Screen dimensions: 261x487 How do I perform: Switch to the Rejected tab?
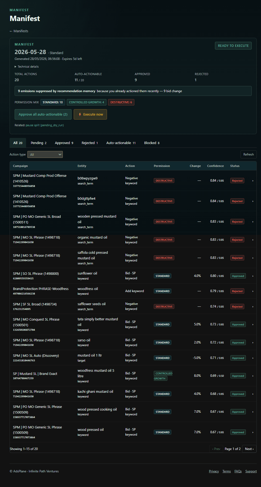pyautogui.click(x=90, y=143)
